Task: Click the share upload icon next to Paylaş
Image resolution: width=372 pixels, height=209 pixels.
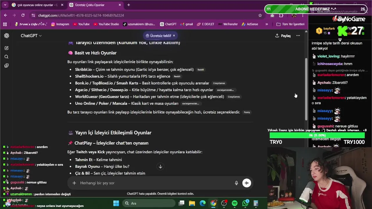Action: pyautogui.click(x=277, y=35)
